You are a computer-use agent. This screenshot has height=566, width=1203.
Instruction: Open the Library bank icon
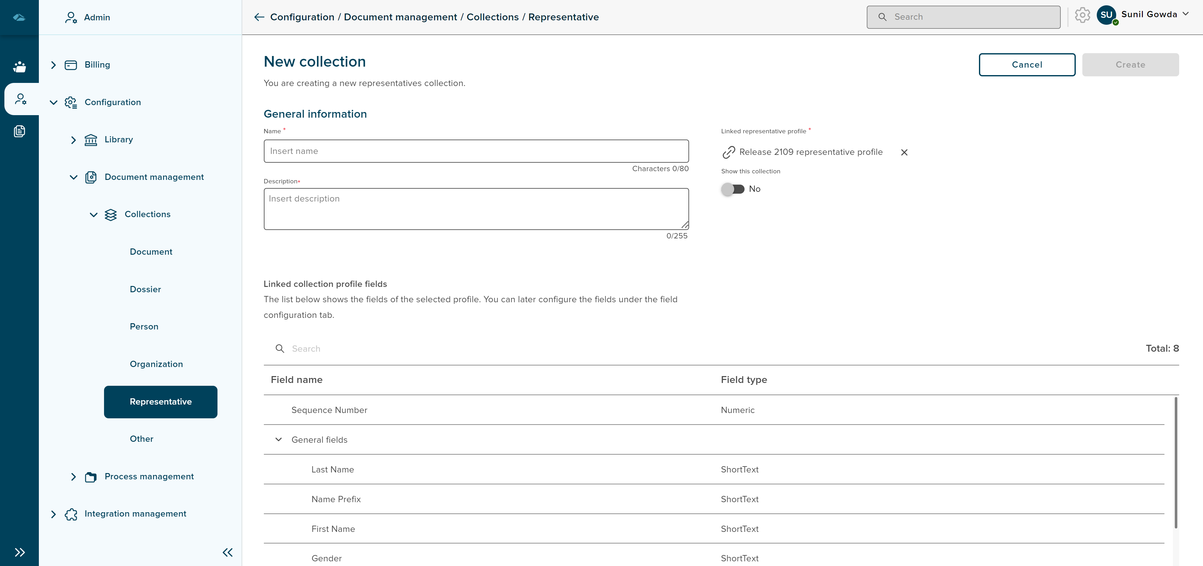92,140
